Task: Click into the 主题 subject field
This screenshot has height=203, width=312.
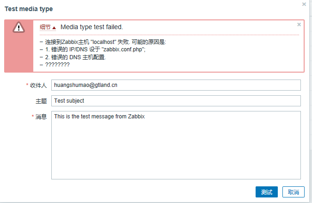Action: pos(176,101)
